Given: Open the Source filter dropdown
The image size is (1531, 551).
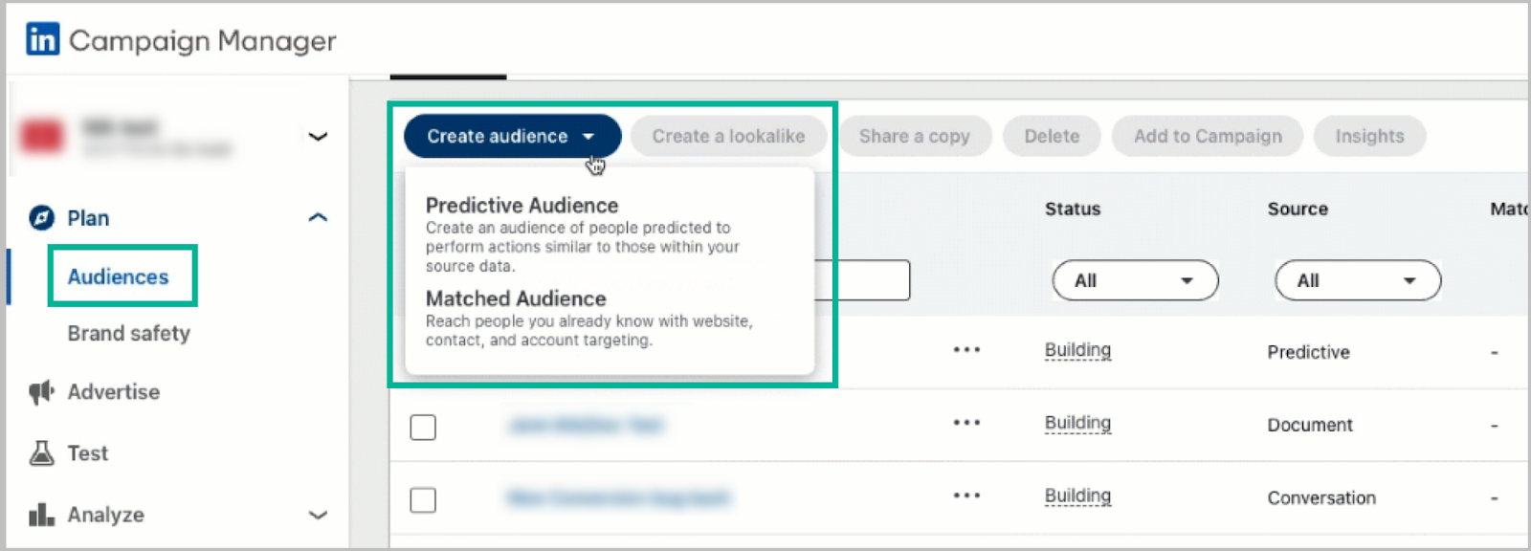Looking at the screenshot, I should (1357, 281).
